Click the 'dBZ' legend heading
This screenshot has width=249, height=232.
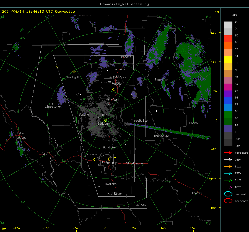coord(235,15)
